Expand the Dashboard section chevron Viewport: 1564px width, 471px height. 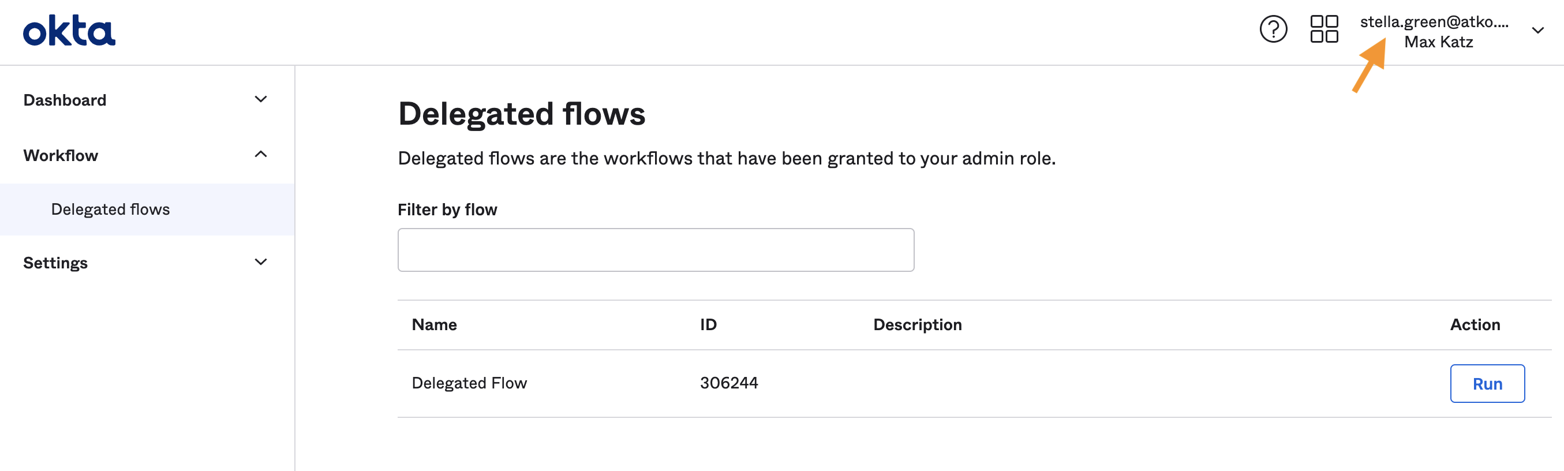tap(260, 99)
